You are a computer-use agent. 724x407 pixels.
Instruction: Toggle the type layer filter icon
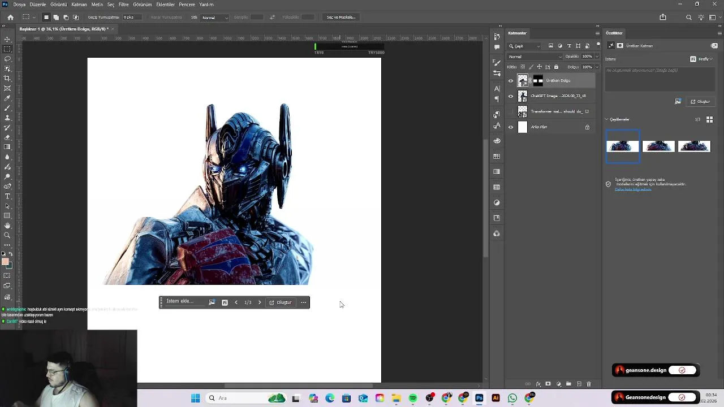pyautogui.click(x=569, y=46)
